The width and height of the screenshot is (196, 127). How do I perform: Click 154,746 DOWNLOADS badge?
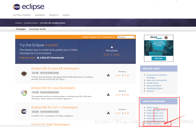tap(49, 112)
